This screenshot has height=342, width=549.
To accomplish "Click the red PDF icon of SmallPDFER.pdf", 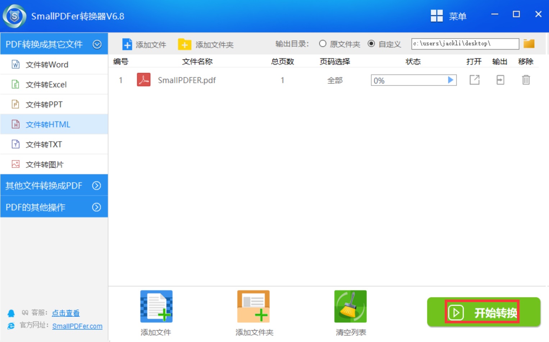I will pyautogui.click(x=144, y=80).
